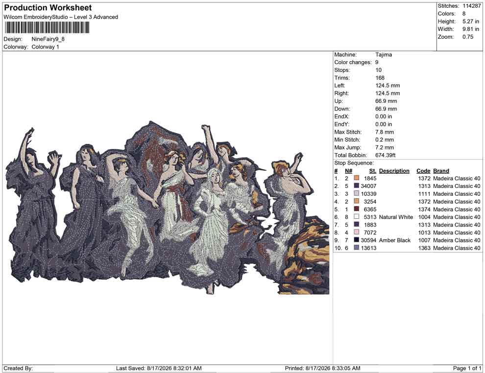This screenshot has width=485, height=373.
Task: Click the Machine value 'Tajima'
Action: point(384,55)
